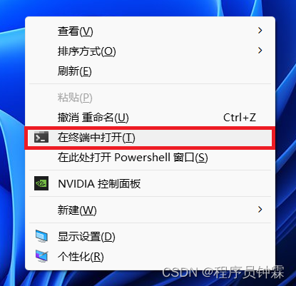
Task: Expand the 新建(W) submenu arrow
Action: (260, 210)
